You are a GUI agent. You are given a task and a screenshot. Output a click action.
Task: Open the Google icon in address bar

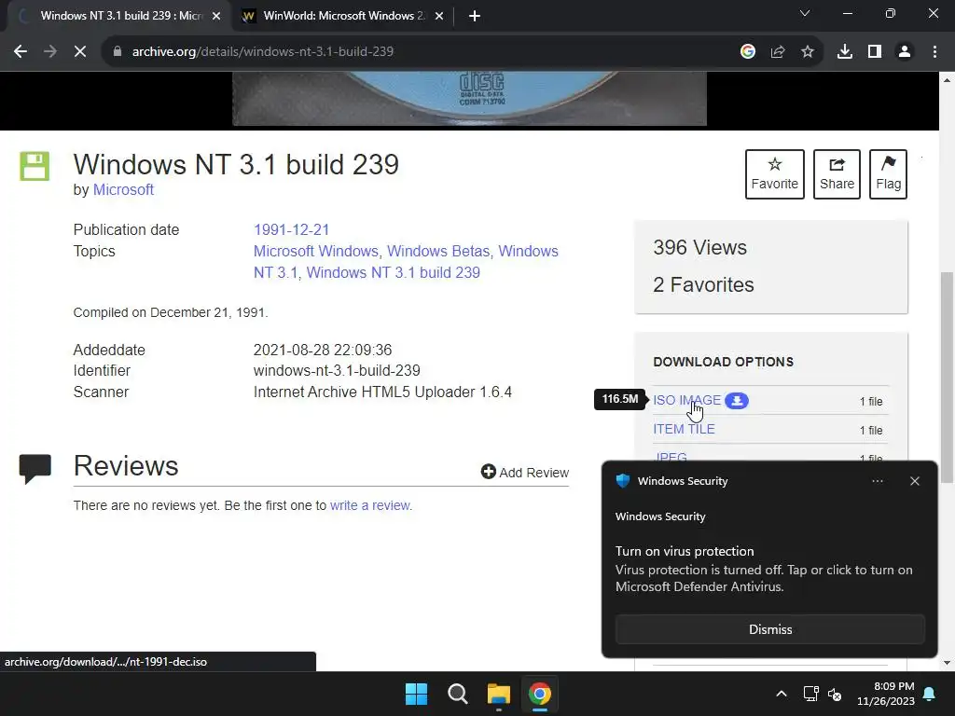point(748,52)
